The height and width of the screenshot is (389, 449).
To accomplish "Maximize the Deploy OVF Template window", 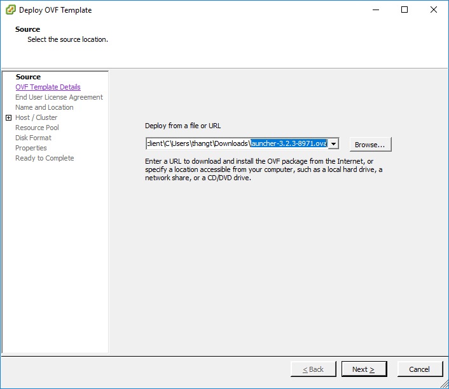I will click(404, 10).
